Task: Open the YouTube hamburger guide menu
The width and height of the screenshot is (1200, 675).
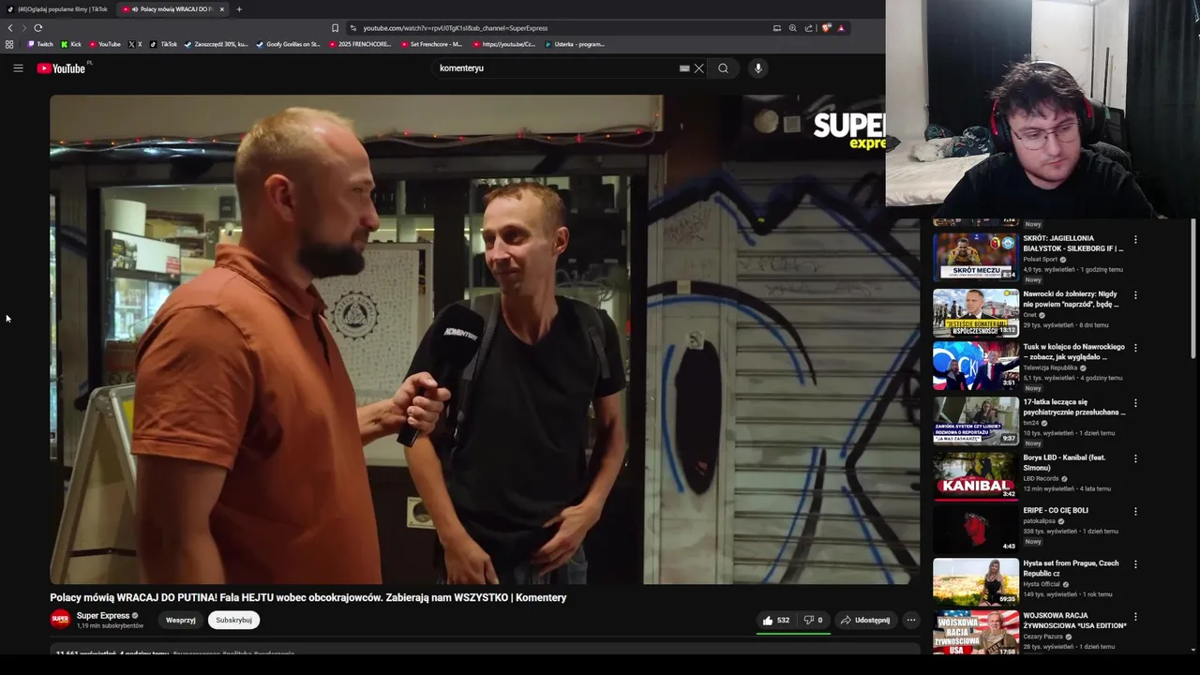Action: click(18, 67)
